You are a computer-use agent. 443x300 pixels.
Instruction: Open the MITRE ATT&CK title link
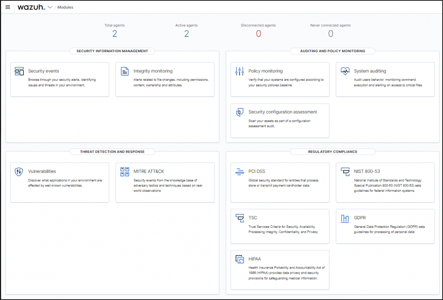149,171
